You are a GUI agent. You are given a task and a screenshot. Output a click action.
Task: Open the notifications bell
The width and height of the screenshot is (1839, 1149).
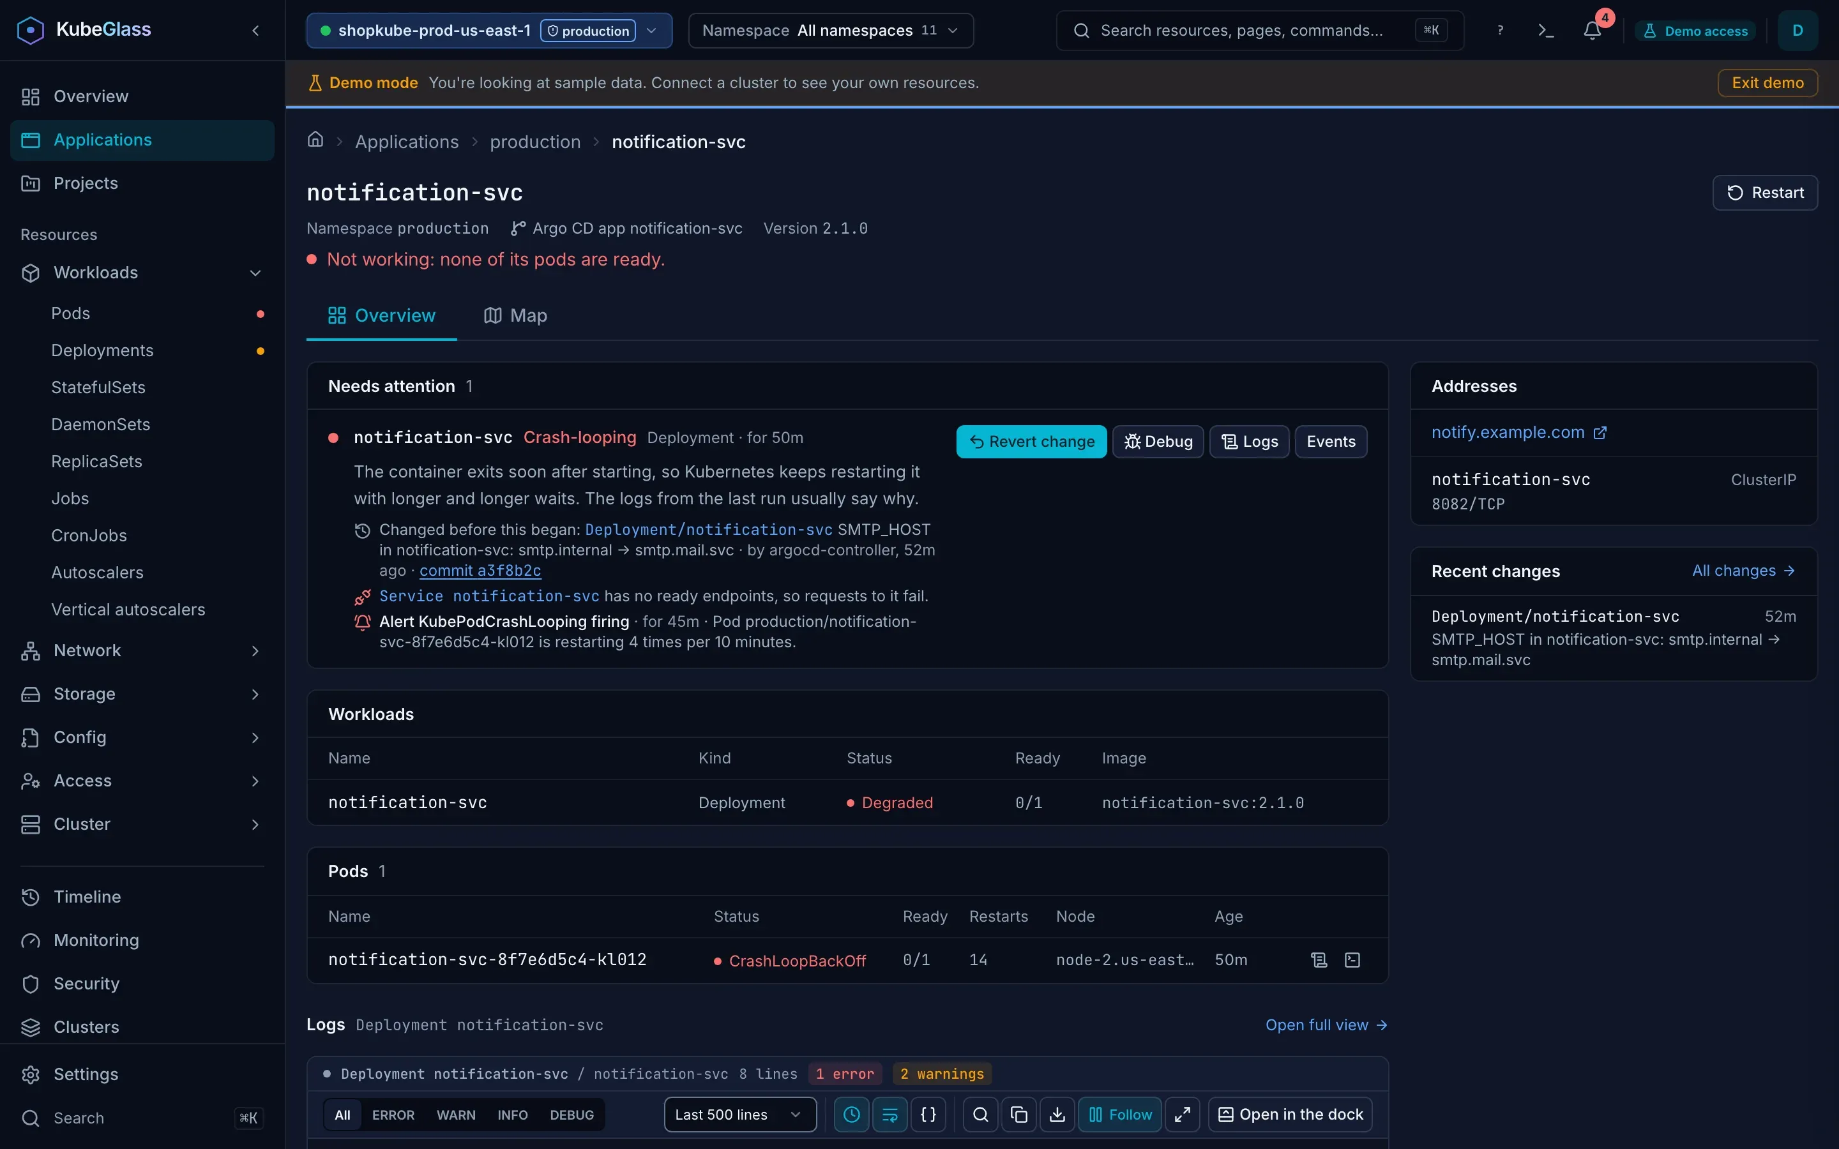click(x=1592, y=31)
